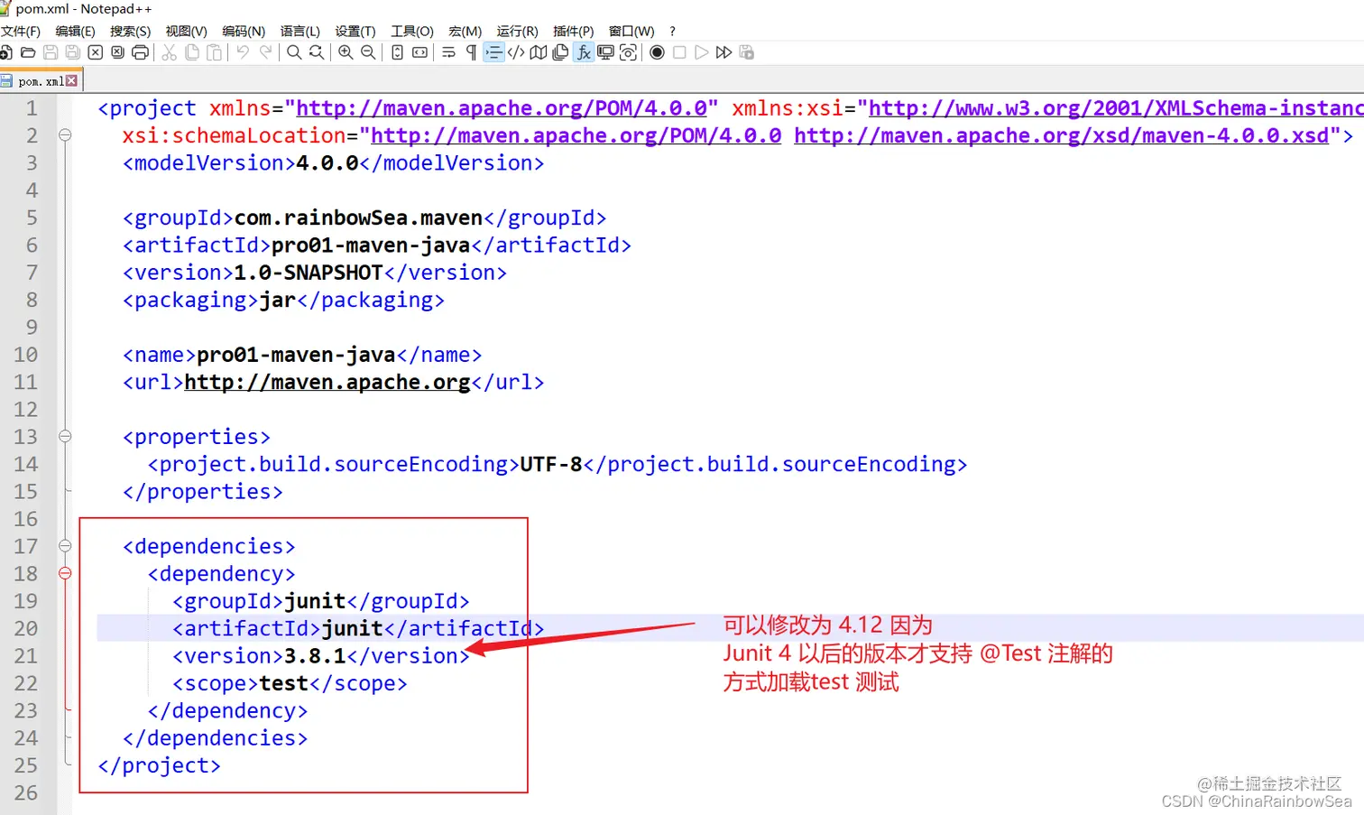
Task: Collapse the dependency fold marker on line 18
Action: pyautogui.click(x=65, y=573)
